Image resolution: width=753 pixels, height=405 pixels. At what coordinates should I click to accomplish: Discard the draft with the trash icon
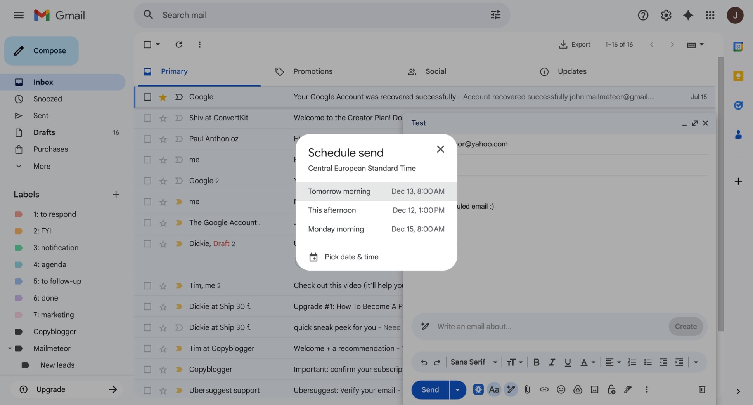pos(702,389)
